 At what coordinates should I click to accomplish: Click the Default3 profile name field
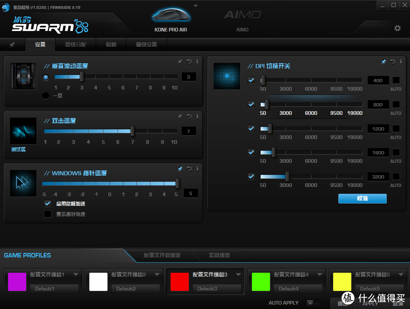(x=217, y=288)
